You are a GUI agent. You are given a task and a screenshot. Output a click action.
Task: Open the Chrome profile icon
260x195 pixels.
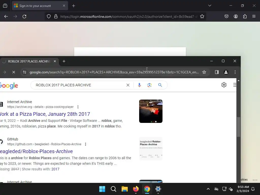click(x=226, y=72)
